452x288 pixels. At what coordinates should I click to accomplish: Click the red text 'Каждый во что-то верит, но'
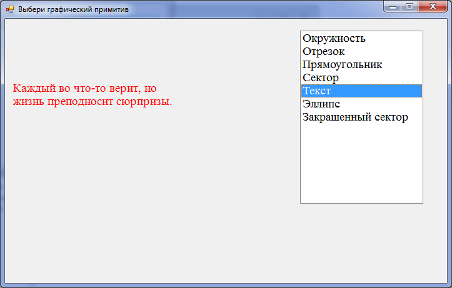click(85, 89)
